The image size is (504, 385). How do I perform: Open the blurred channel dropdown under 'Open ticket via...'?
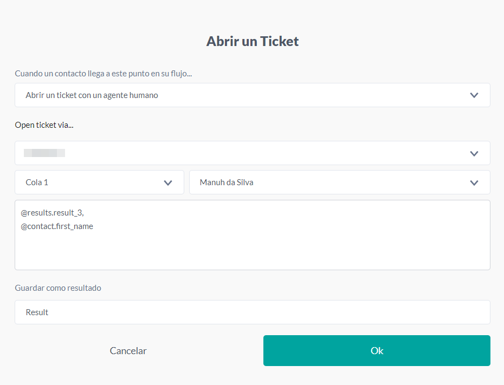(253, 153)
